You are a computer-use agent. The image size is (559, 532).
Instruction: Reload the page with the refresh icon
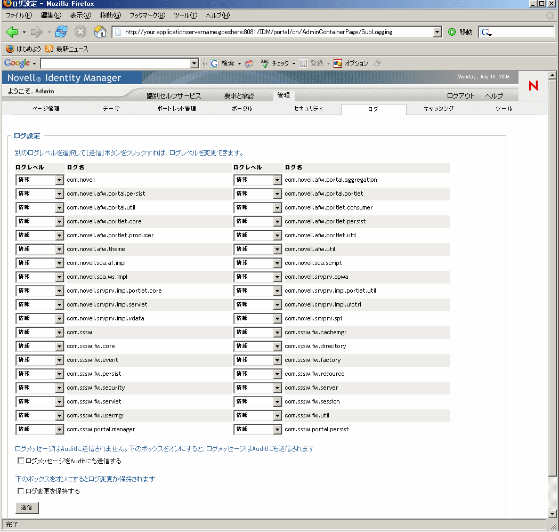tap(61, 32)
